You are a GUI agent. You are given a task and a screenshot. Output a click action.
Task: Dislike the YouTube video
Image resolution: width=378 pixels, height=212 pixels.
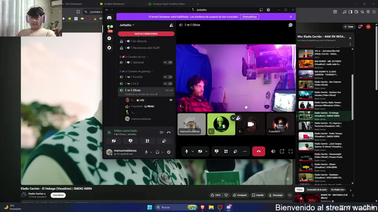click(226, 195)
